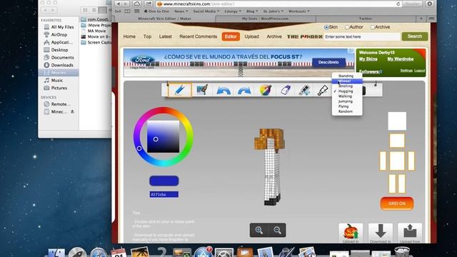This screenshot has width=457, height=257.
Task: Open Launchpad rocket in the Dock
Action: 77,253
